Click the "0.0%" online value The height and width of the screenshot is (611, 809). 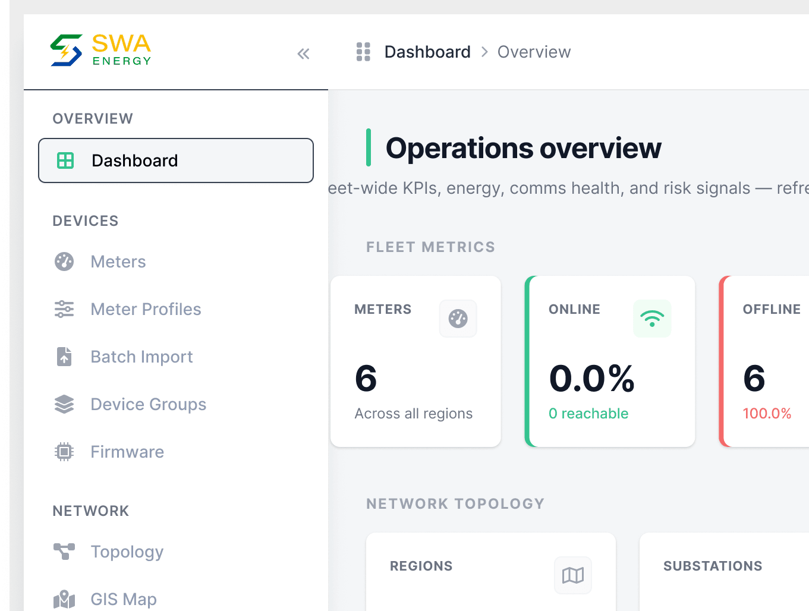592,379
